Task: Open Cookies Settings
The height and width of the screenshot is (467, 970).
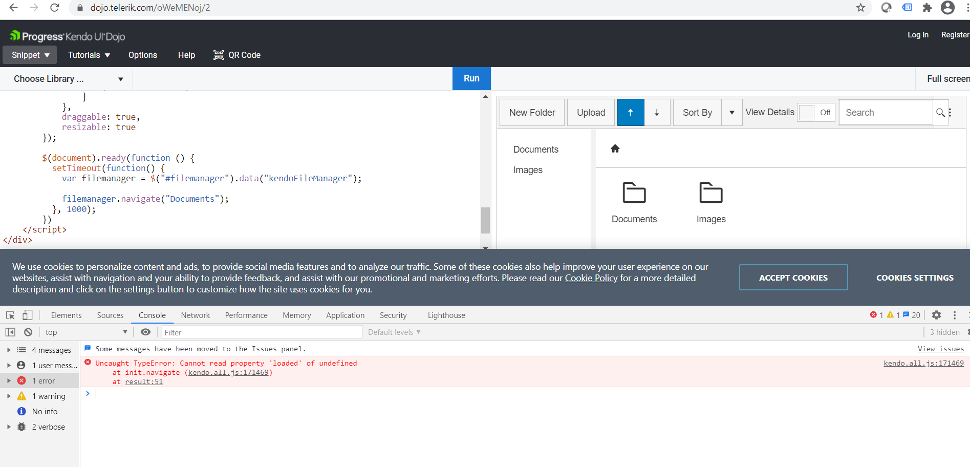Action: pos(915,278)
